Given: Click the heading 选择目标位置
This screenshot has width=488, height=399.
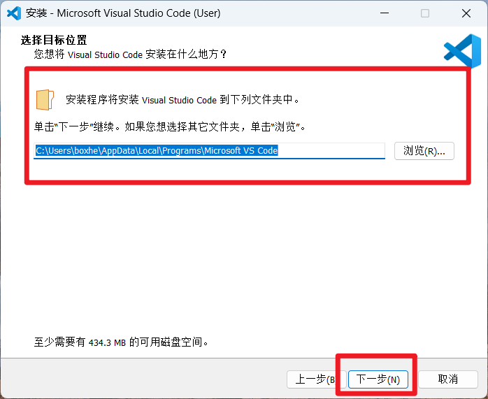Looking at the screenshot, I should pyautogui.click(x=54, y=40).
